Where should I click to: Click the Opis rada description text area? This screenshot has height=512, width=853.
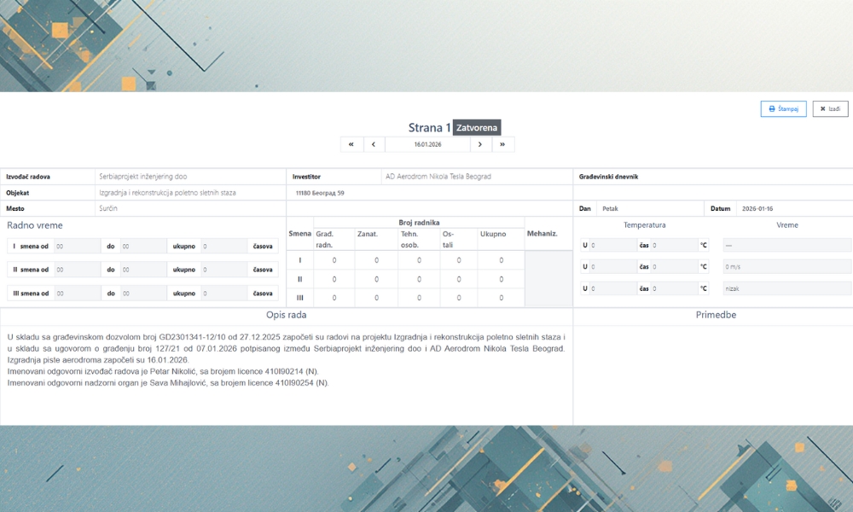coord(286,375)
